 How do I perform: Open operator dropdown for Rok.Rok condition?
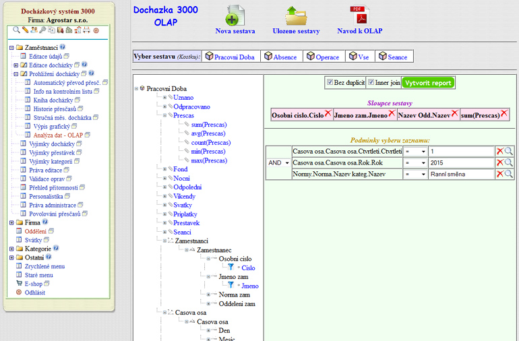tap(415, 163)
